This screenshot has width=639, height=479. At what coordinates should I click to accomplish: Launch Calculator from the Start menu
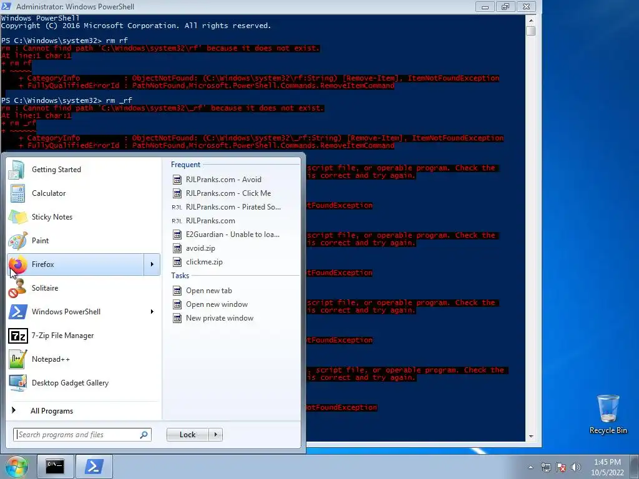pos(83,193)
